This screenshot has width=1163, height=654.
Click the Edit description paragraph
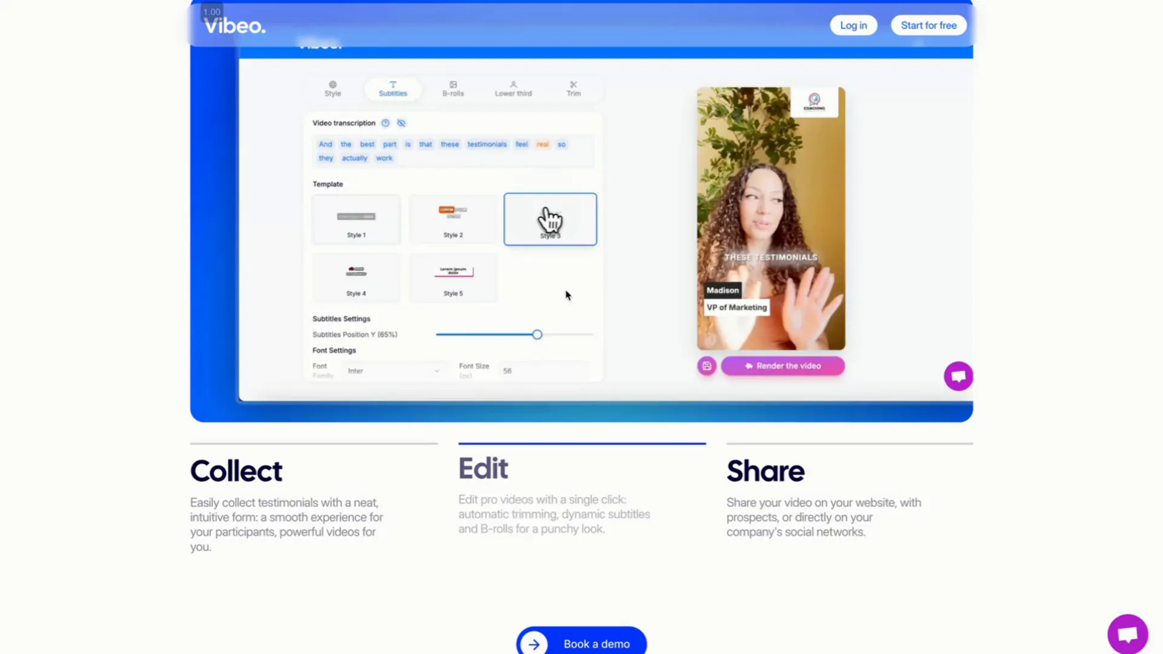point(554,514)
